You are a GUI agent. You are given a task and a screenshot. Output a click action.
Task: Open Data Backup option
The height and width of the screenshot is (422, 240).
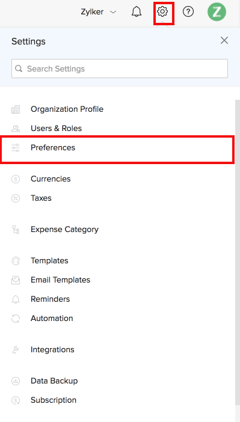[x=54, y=381]
